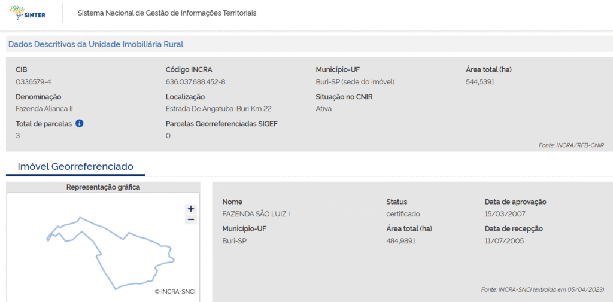Click the SINTER logo
The image size is (613, 302).
(x=28, y=13)
